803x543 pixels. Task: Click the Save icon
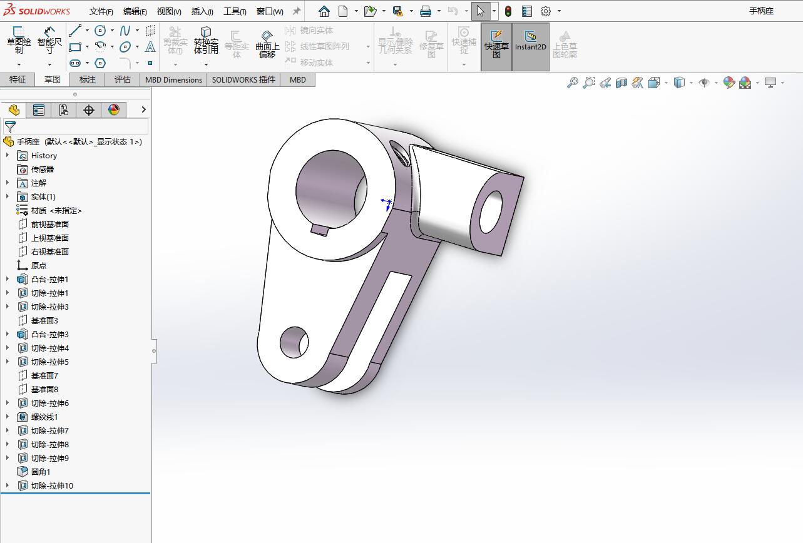397,11
